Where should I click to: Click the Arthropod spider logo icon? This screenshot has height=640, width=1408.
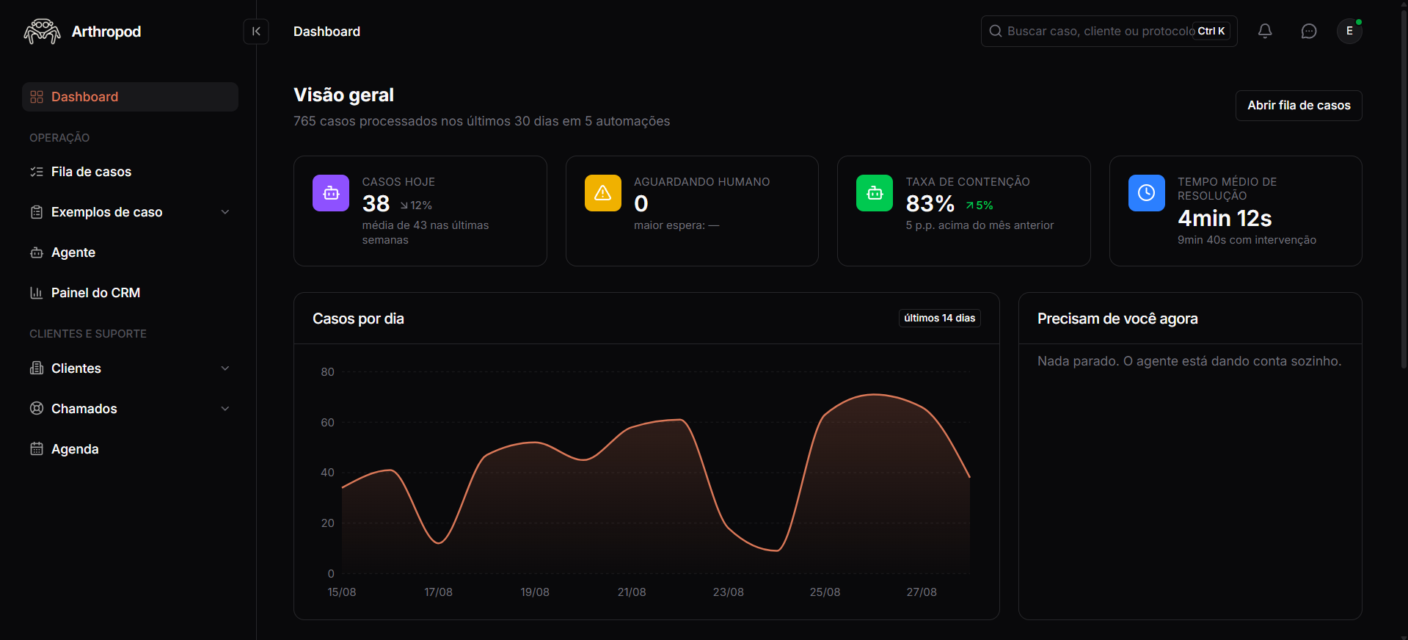[x=42, y=32]
